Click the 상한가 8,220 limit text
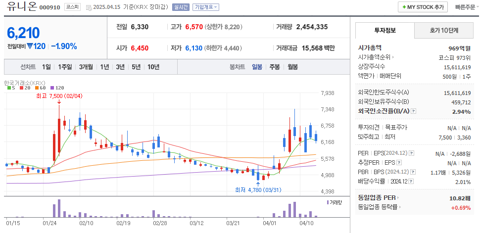Screen dimensions: 480x233 pos(224,27)
